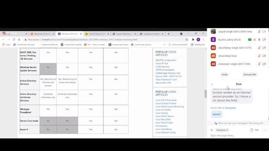Toggle Amandeep Kaur's muted microphone icon
The image size is (269, 151).
pyautogui.click(x=259, y=56)
